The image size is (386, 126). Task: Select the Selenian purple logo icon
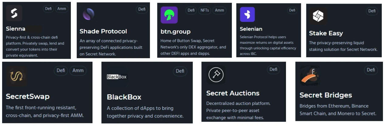[247, 14]
